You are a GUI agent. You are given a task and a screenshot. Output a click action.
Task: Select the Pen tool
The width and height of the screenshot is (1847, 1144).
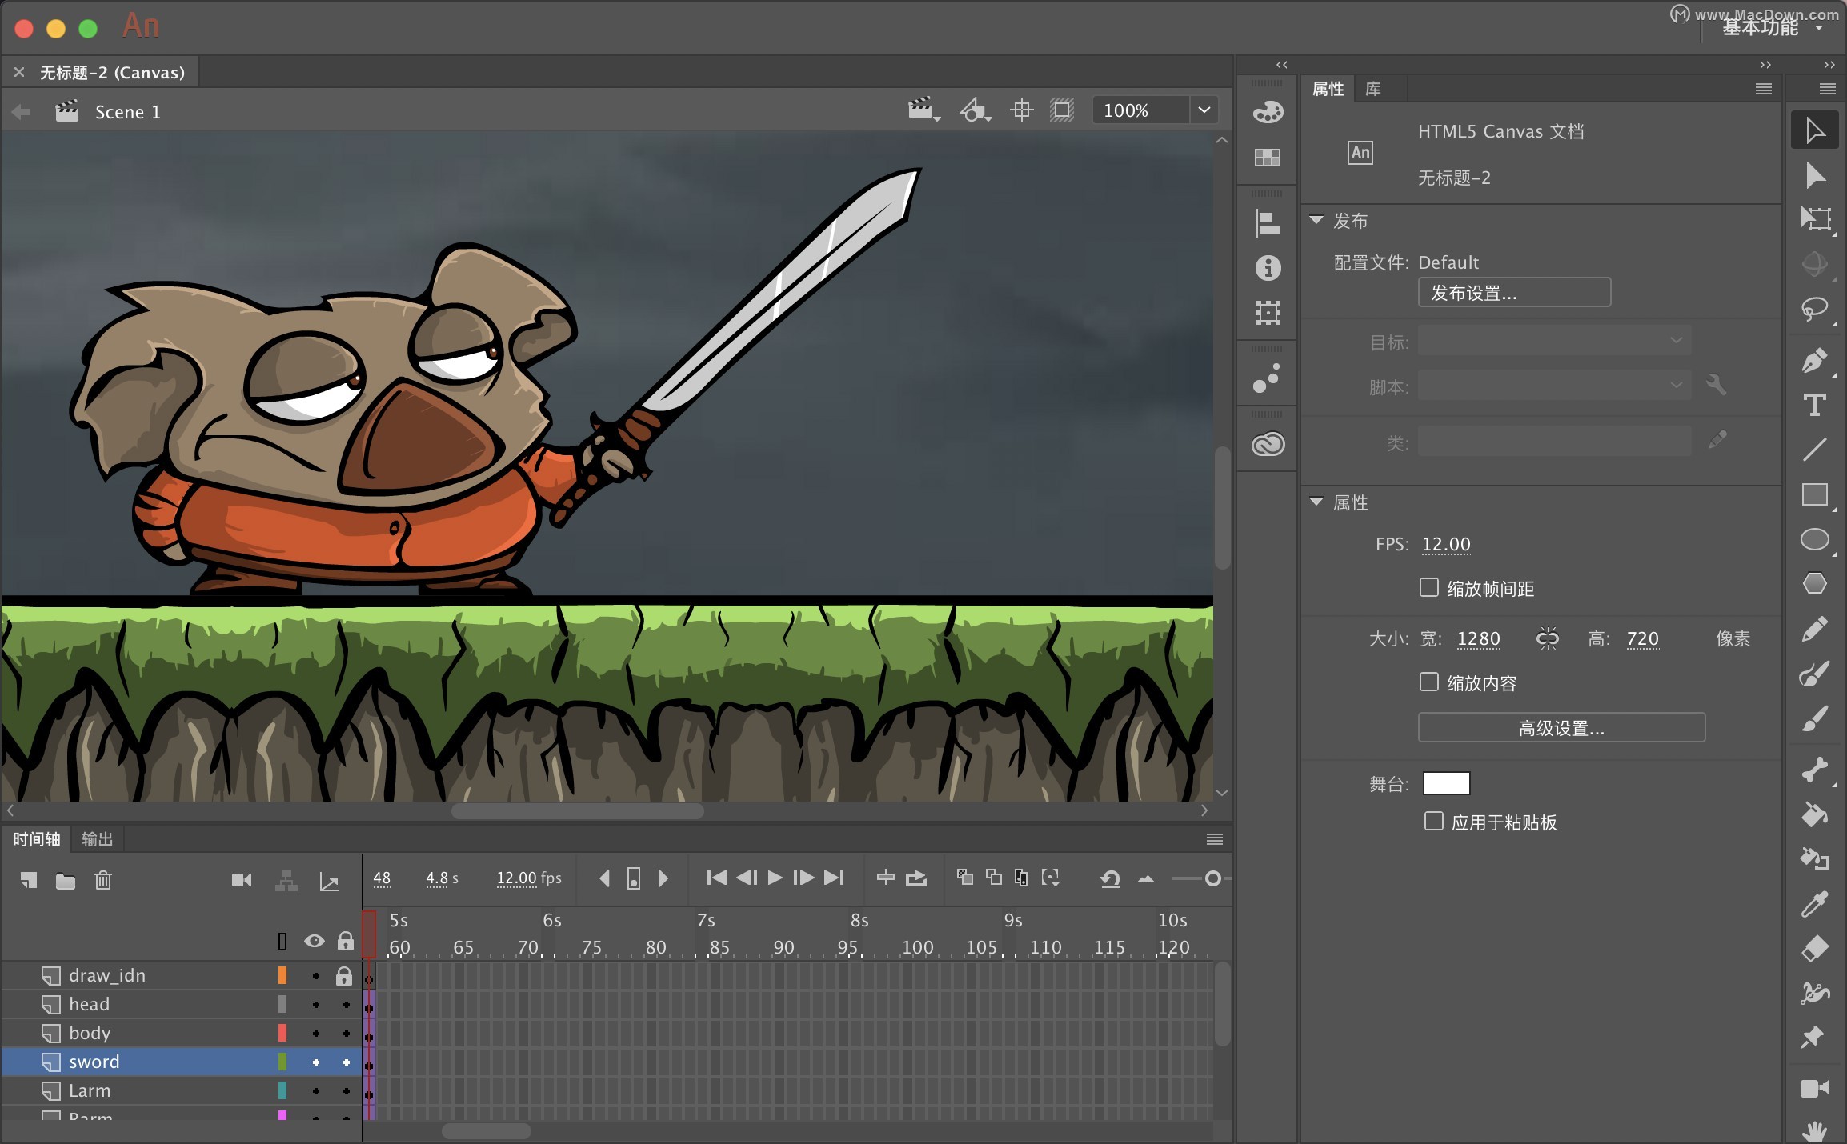tap(1814, 361)
